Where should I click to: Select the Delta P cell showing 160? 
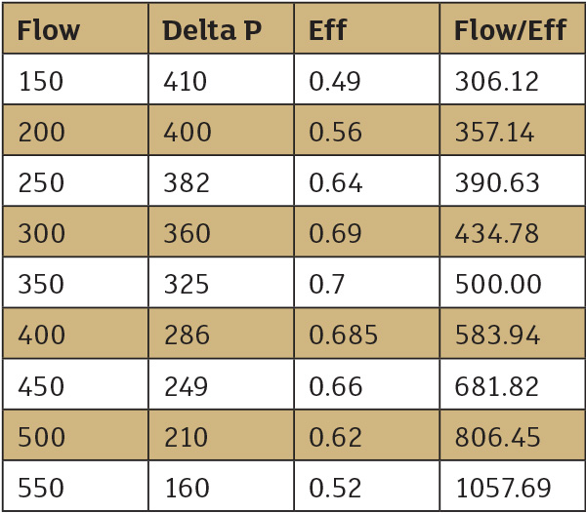[x=186, y=488]
